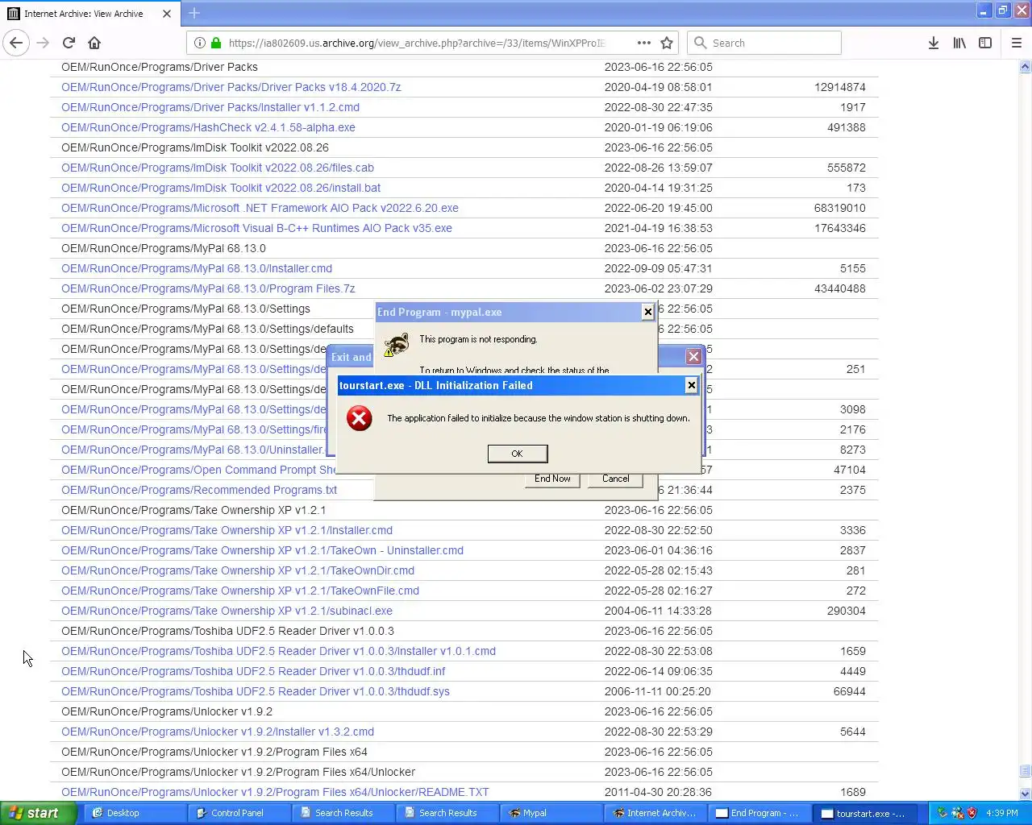Switch to Desktop taskbar button
This screenshot has width=1032, height=825.
135,813
